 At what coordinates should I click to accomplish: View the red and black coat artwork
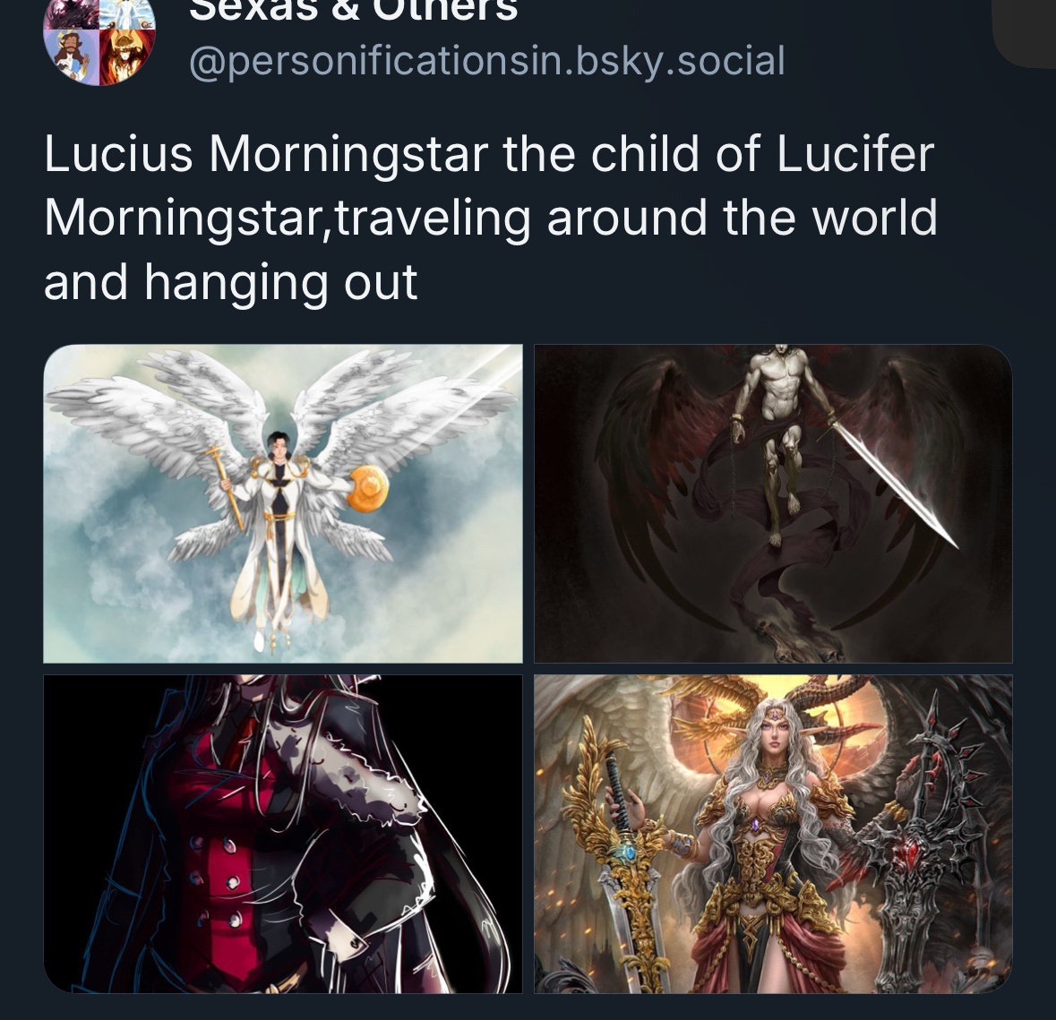pos(283,834)
